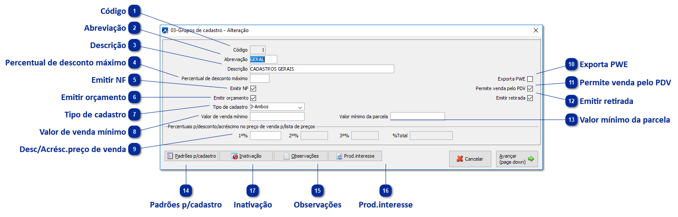Screen dimensions: 678x217
Task: Toggle Permite venda pelo PDV checkbox
Action: [x=530, y=88]
